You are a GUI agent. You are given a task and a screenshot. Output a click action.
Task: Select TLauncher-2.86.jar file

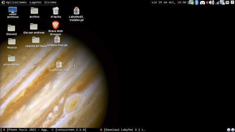(59, 64)
